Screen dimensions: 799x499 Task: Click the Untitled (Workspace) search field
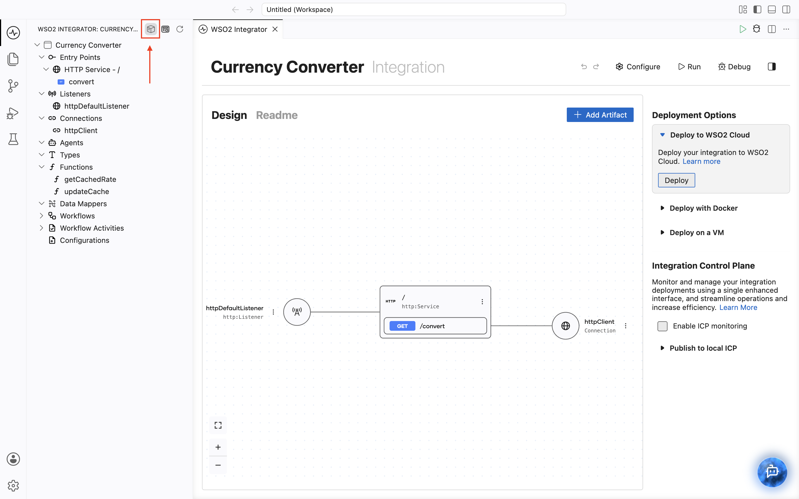414,10
